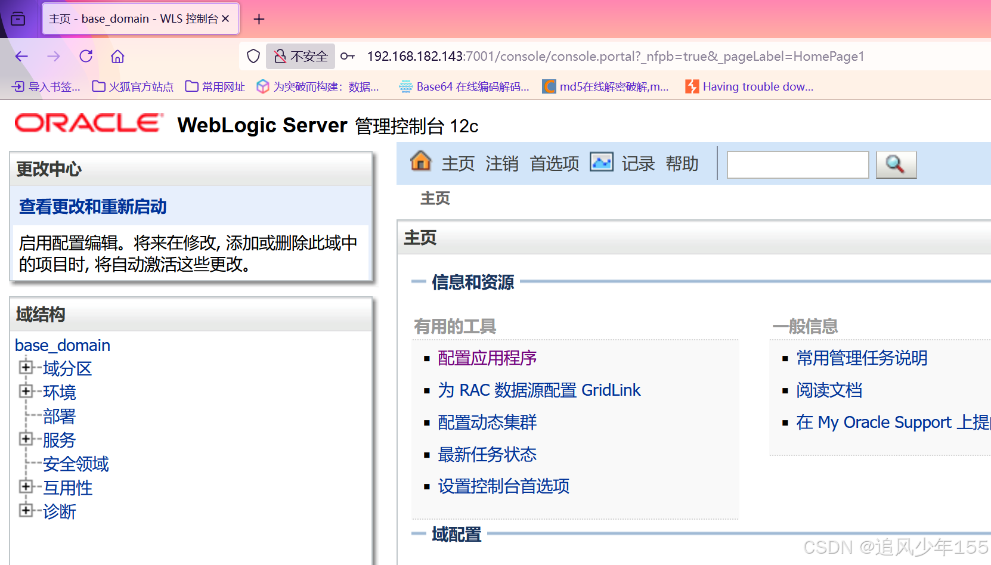Open 阅读文档 link
This screenshot has width=991, height=565.
(829, 390)
